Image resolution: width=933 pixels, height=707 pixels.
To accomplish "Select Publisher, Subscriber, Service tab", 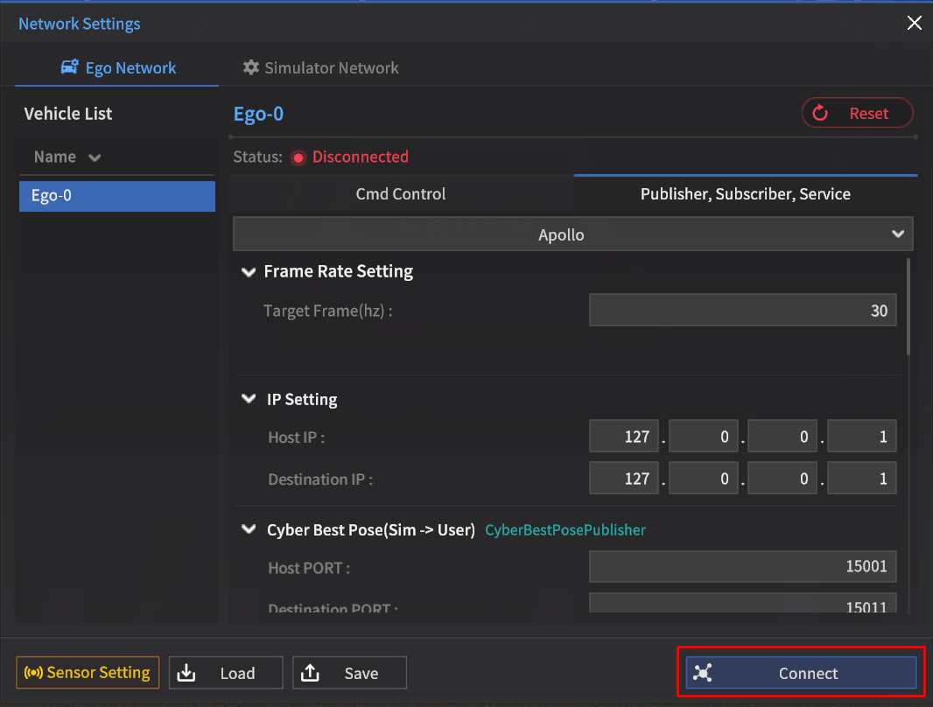I will coord(745,194).
